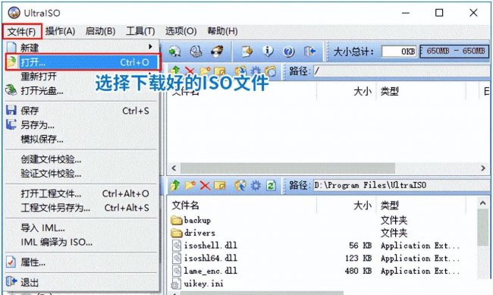Screen dimensions: 493x295
Task: Click the up-folder arrow in local directory toolbar
Action: pyautogui.click(x=175, y=186)
